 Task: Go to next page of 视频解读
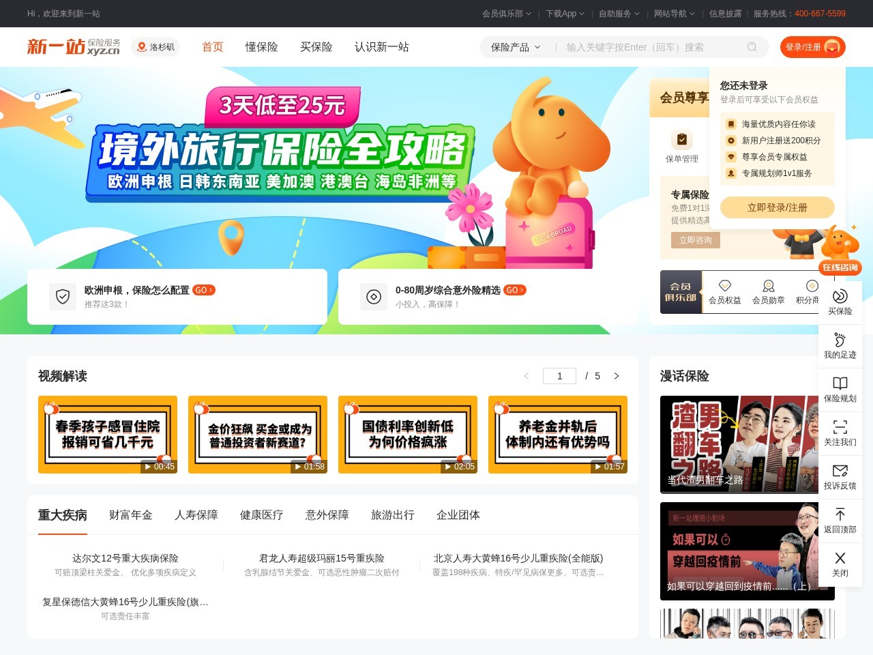click(x=617, y=376)
